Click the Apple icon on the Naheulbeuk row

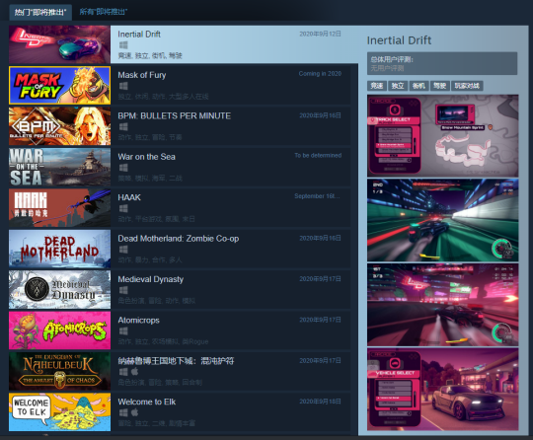click(x=134, y=371)
